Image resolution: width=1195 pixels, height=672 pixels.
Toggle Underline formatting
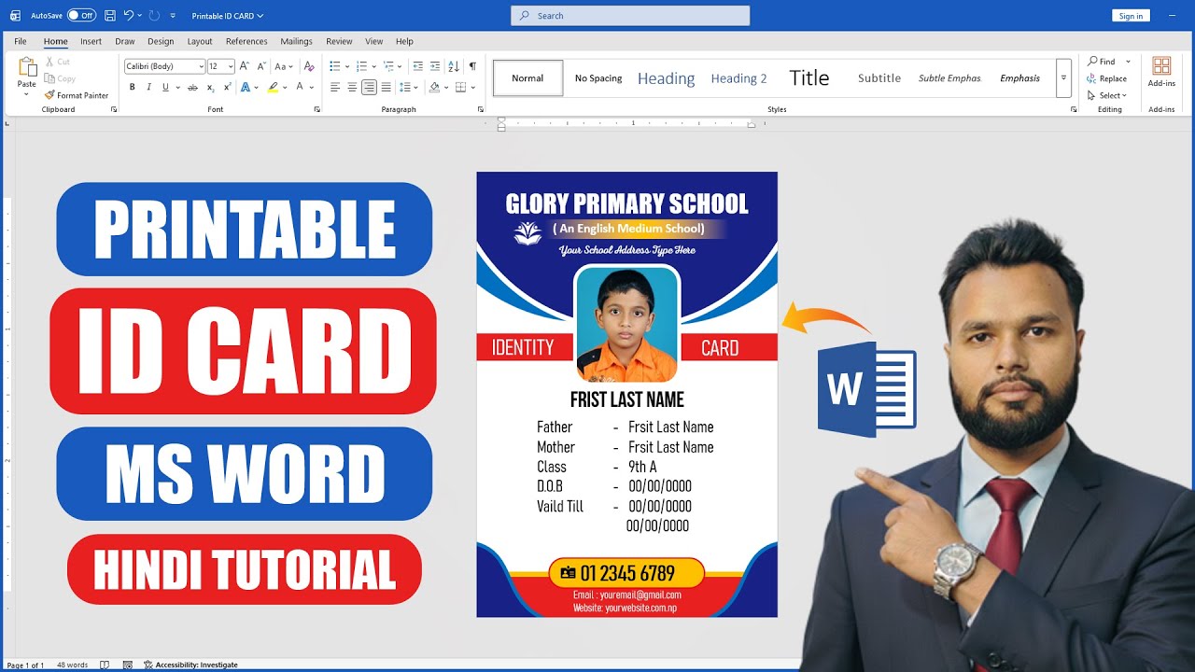(165, 87)
